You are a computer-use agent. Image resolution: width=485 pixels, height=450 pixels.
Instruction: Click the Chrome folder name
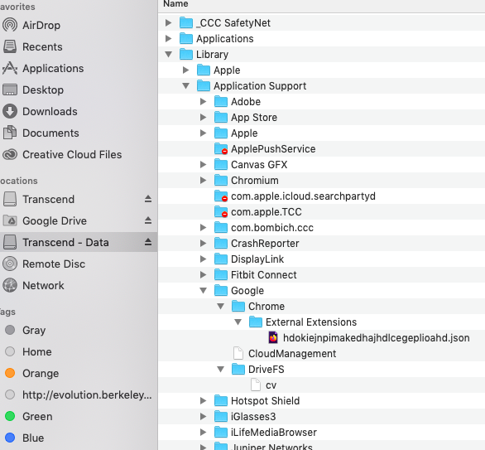pos(267,307)
